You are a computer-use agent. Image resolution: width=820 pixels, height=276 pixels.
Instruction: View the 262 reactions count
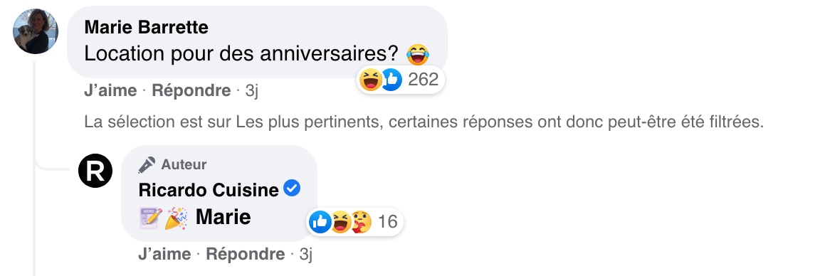(x=423, y=80)
